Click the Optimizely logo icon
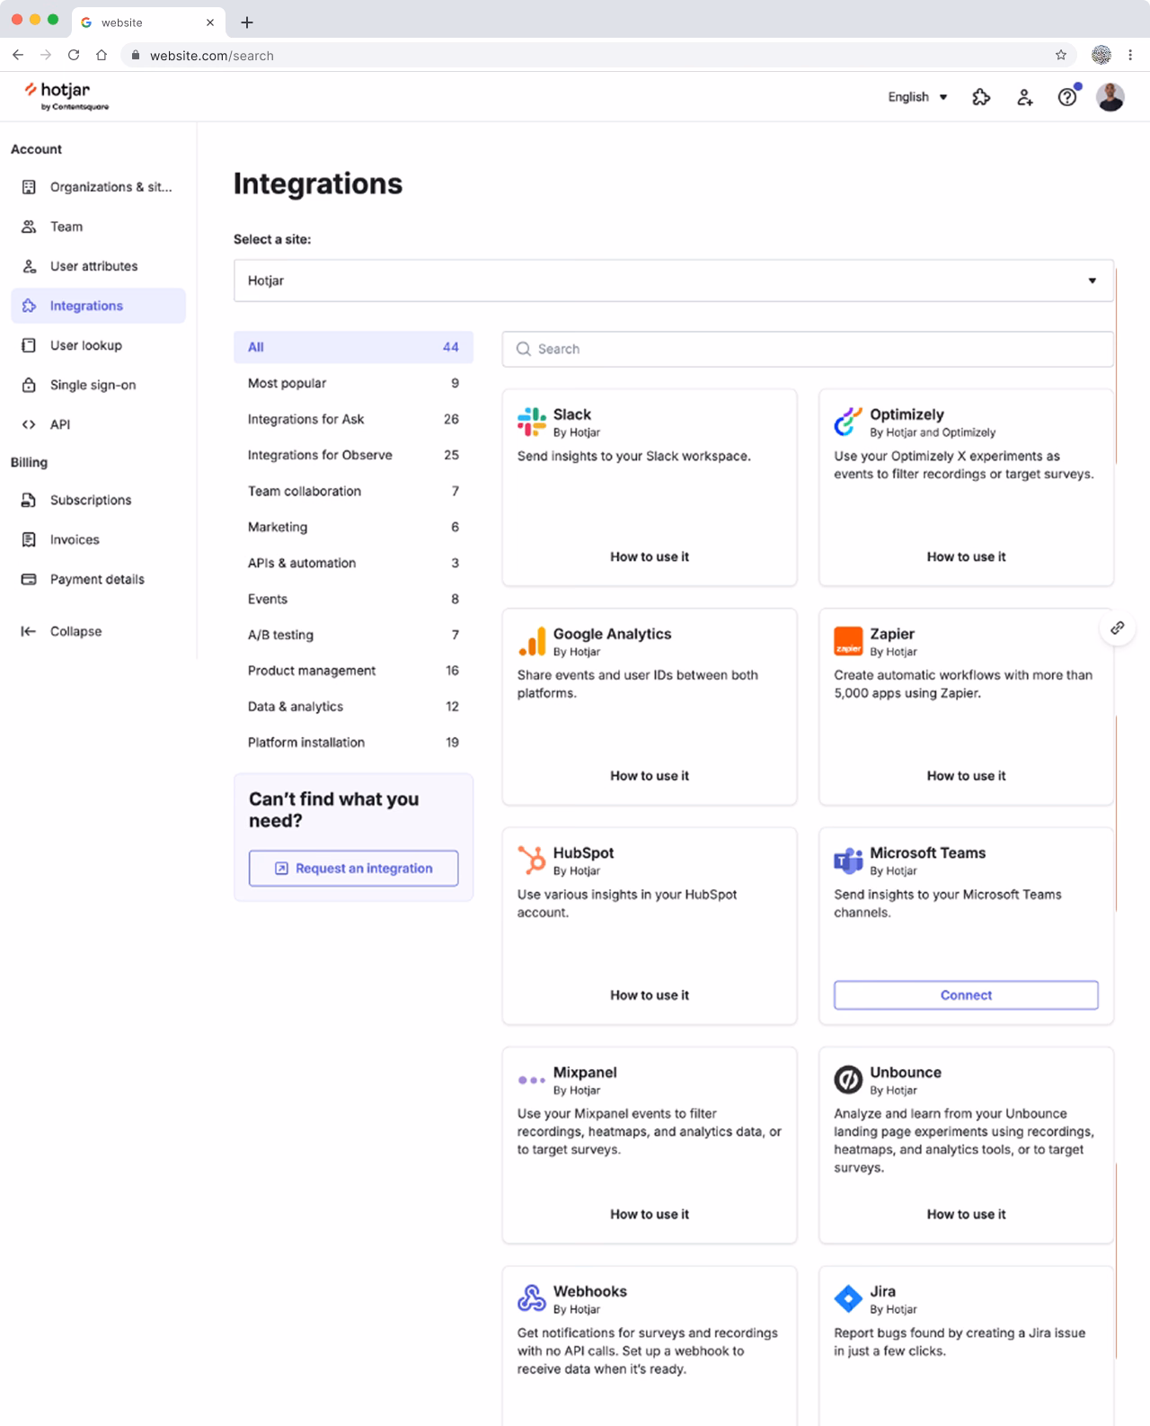Image resolution: width=1150 pixels, height=1426 pixels. click(848, 422)
